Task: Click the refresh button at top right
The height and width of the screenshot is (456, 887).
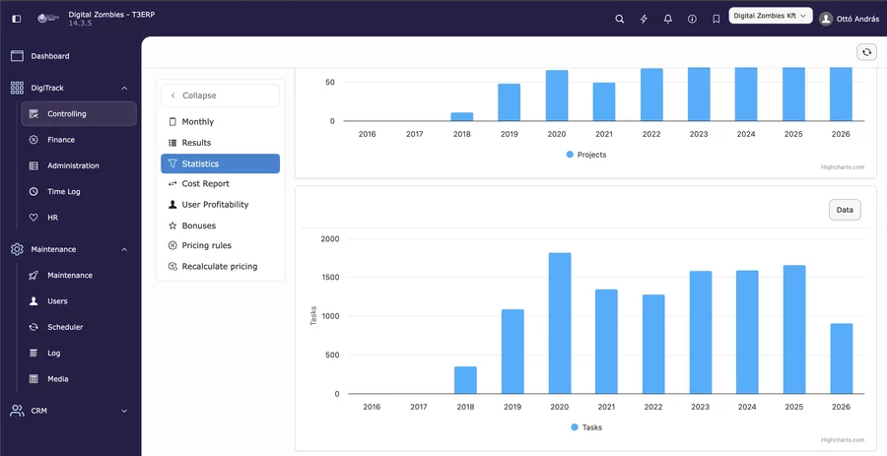Action: [x=866, y=52]
